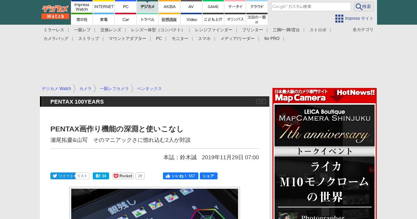
Task: Open the レンジファインダー category
Action: tap(214, 30)
